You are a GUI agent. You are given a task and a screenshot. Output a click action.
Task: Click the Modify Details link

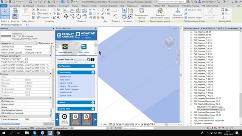[x=66, y=92]
